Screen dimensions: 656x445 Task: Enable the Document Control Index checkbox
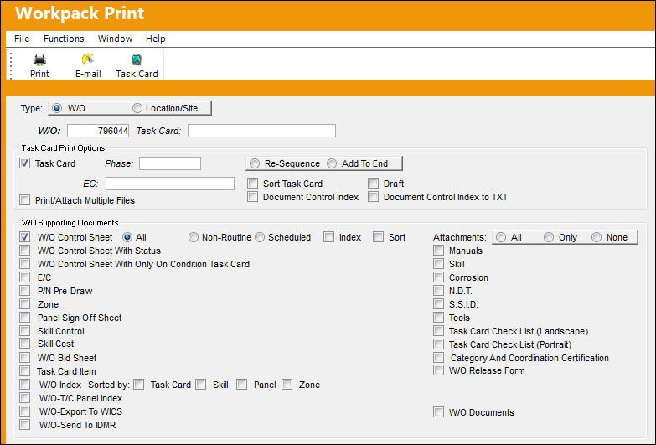pos(252,197)
